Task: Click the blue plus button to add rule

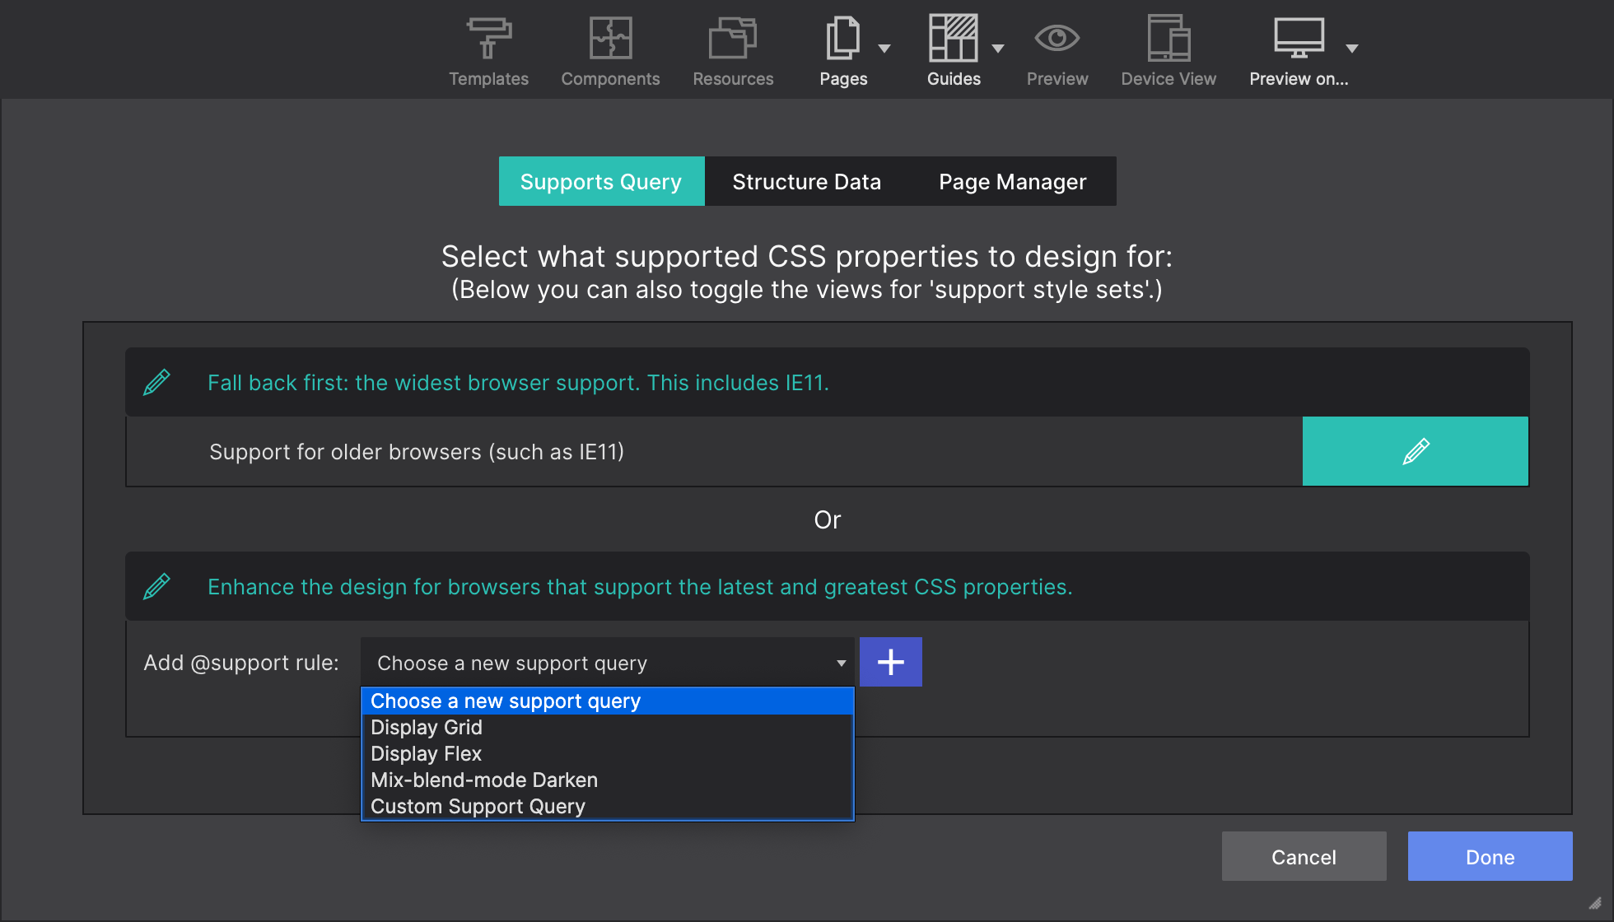Action: [x=891, y=662]
